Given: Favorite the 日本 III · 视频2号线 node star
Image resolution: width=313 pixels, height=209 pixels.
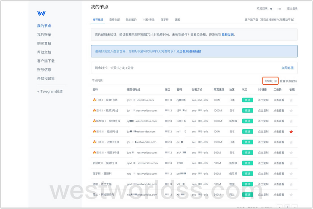Looking at the screenshot, I should 291,142.
